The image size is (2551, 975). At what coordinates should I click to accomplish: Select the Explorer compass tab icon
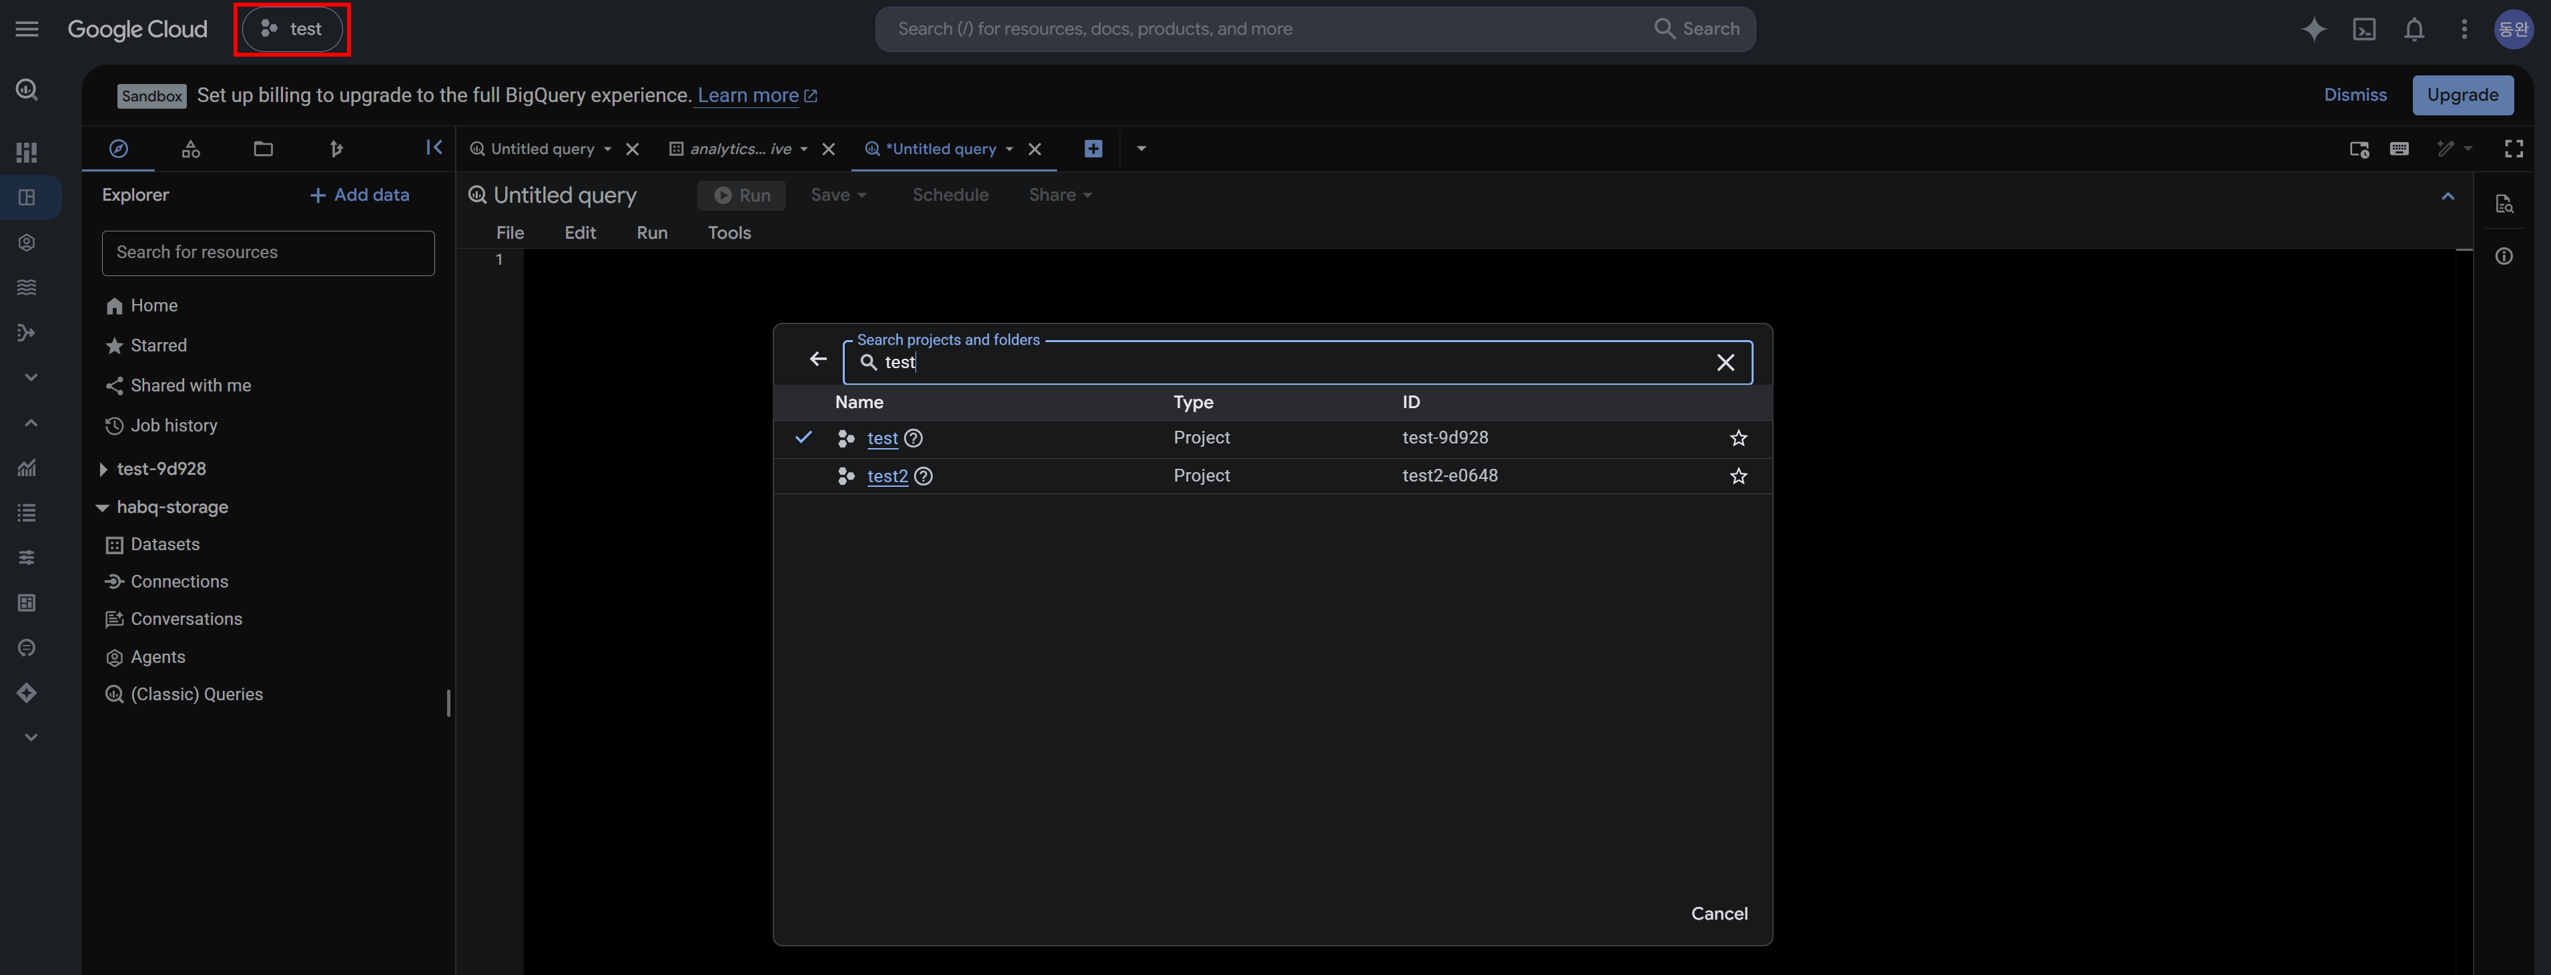(118, 149)
